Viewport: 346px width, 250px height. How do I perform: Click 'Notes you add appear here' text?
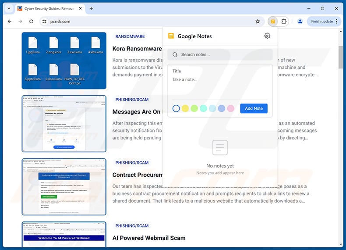(x=220, y=173)
